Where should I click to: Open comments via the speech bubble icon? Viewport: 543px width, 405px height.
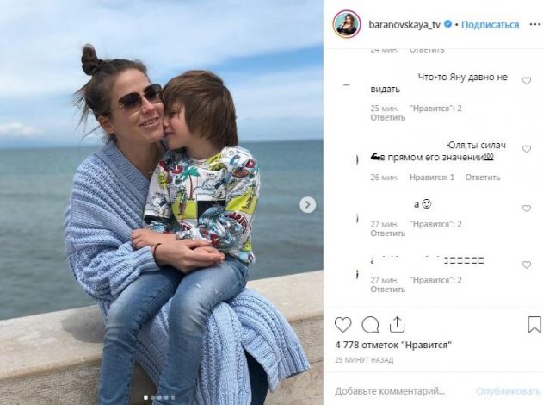pos(370,325)
